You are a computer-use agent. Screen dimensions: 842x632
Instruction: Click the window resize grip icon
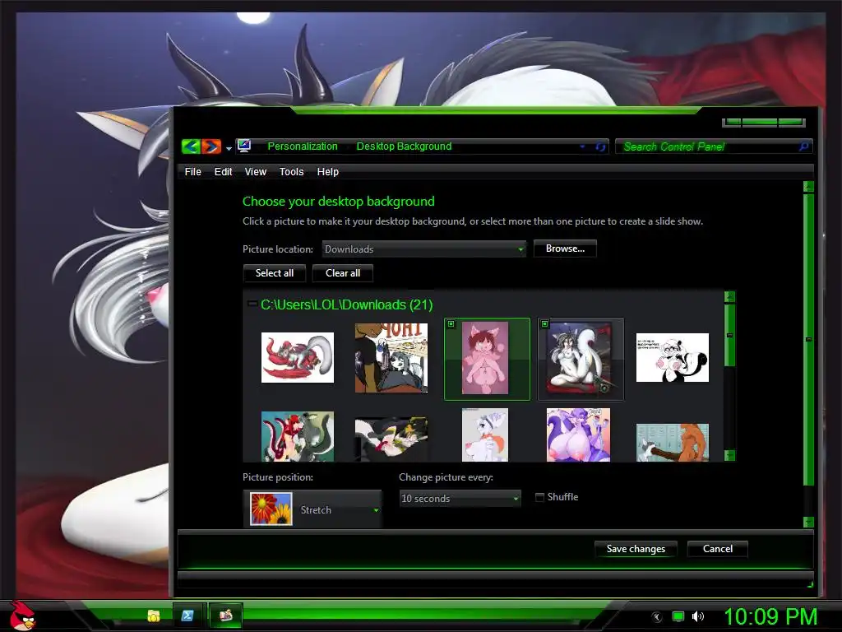[x=810, y=585]
